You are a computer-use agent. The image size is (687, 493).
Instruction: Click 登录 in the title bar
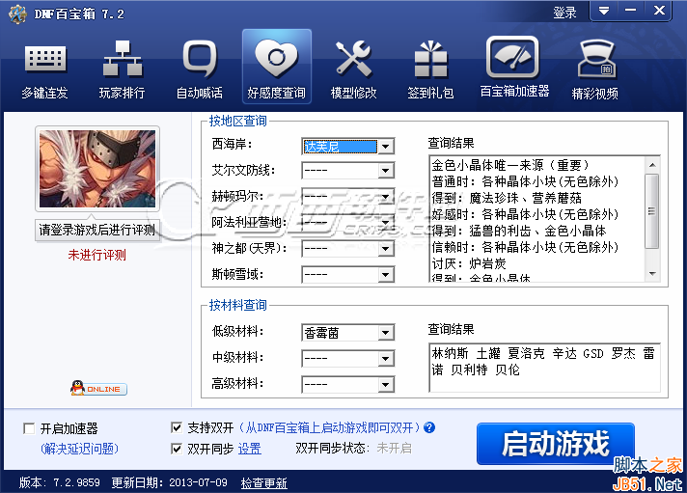pyautogui.click(x=564, y=13)
